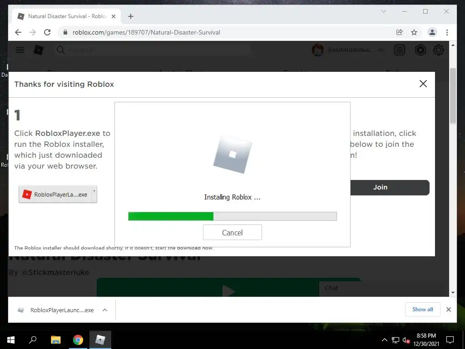Share this page from address bar
The height and width of the screenshot is (349, 465).
[x=400, y=32]
